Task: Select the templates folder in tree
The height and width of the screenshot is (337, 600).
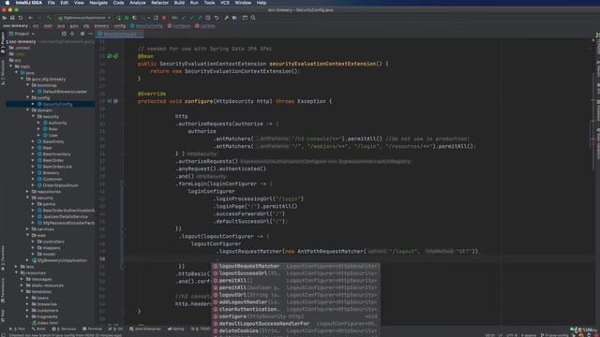Action: 41,292
